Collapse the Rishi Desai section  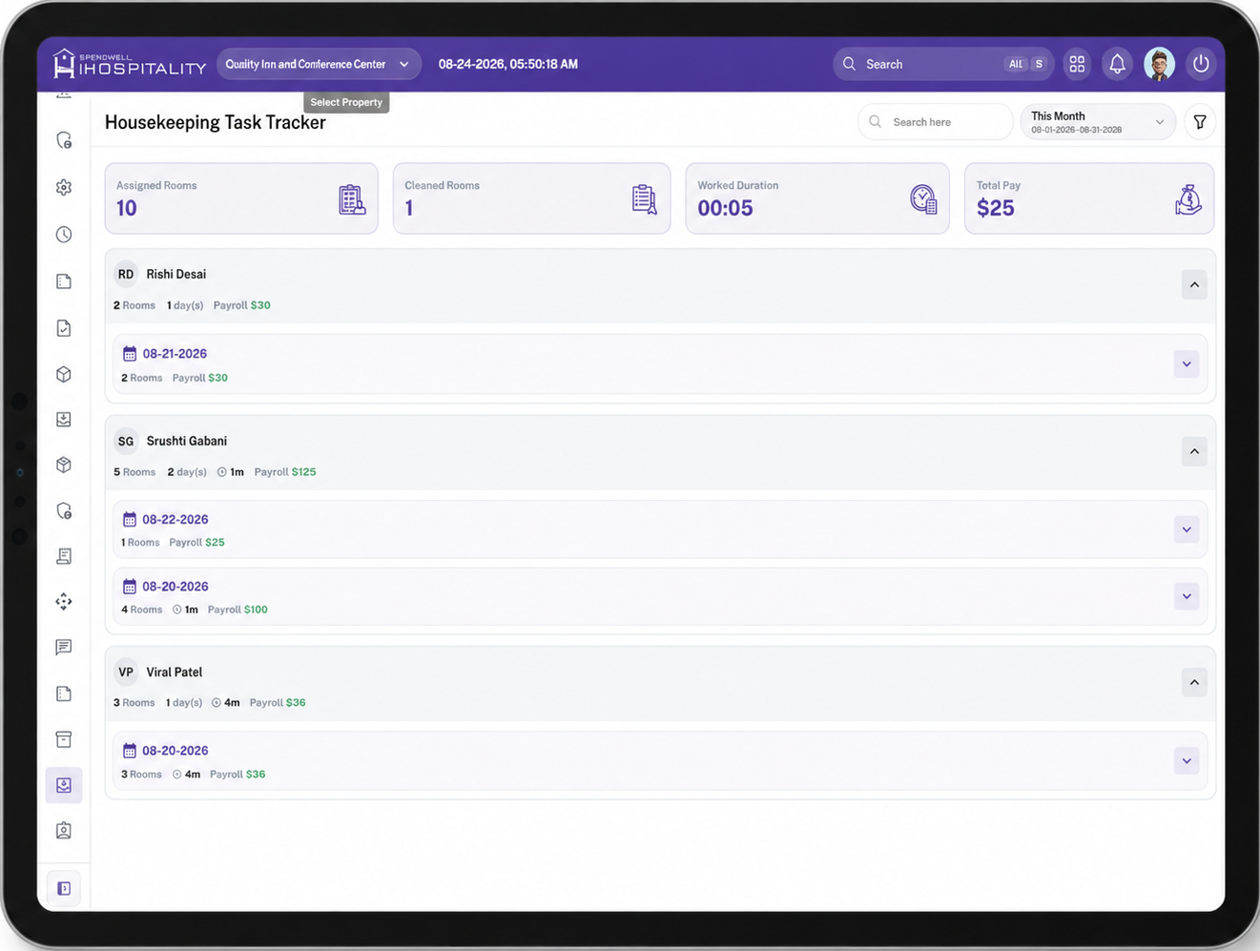(x=1194, y=285)
